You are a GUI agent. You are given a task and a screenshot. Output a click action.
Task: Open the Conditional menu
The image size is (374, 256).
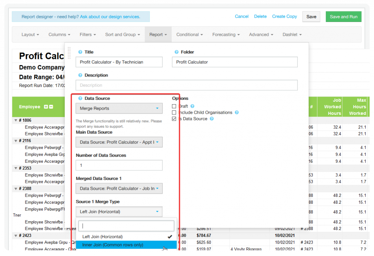[x=190, y=35]
